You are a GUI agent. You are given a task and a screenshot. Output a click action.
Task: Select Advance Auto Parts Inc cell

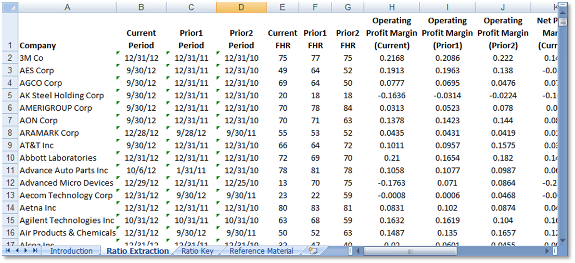coord(67,170)
